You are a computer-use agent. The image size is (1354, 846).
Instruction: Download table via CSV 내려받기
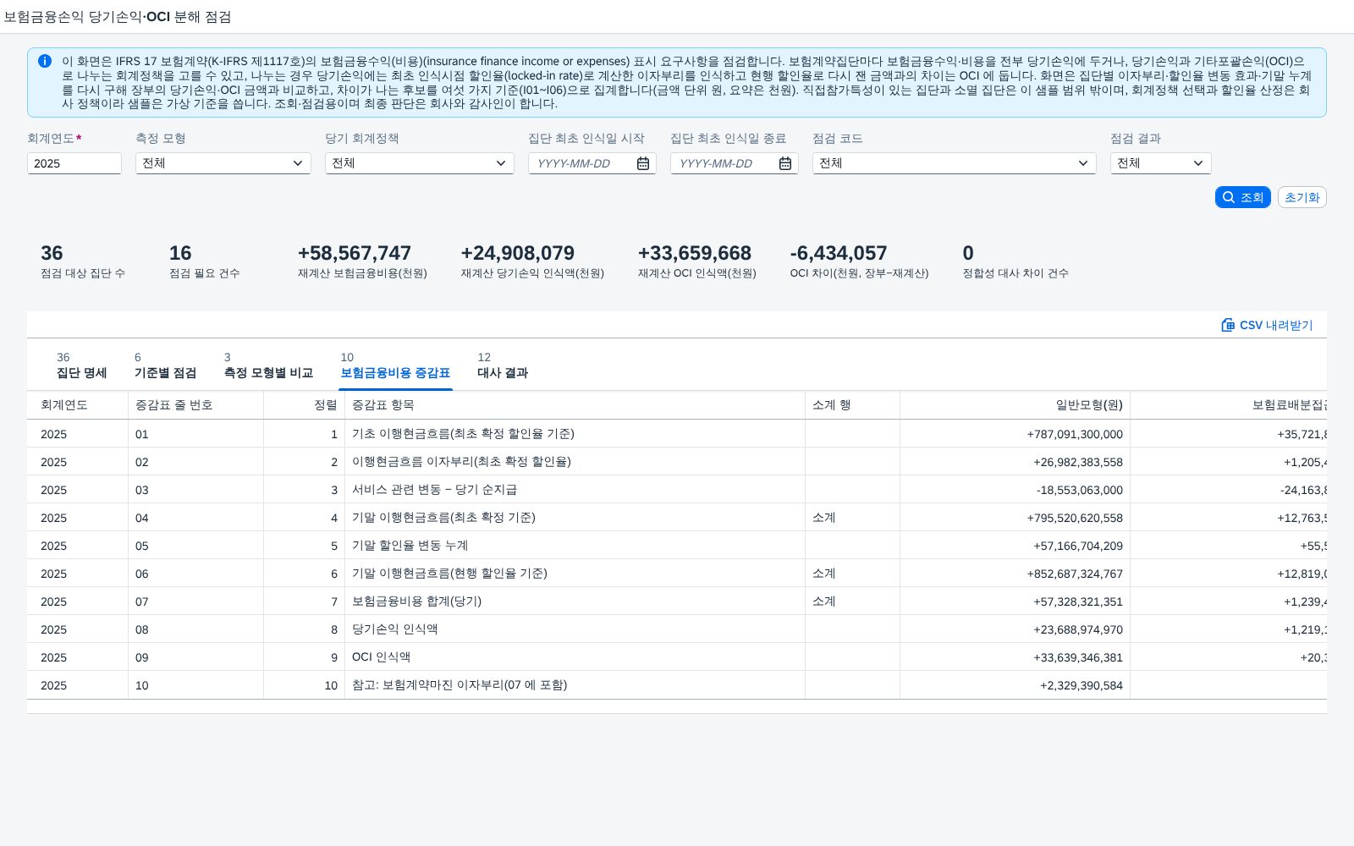pos(1267,325)
